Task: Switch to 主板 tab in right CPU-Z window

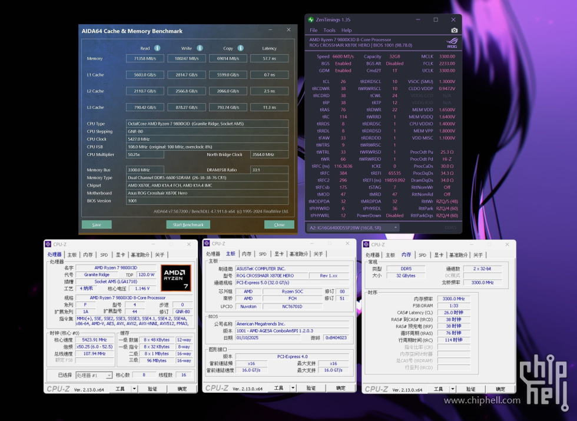Action: coord(390,255)
